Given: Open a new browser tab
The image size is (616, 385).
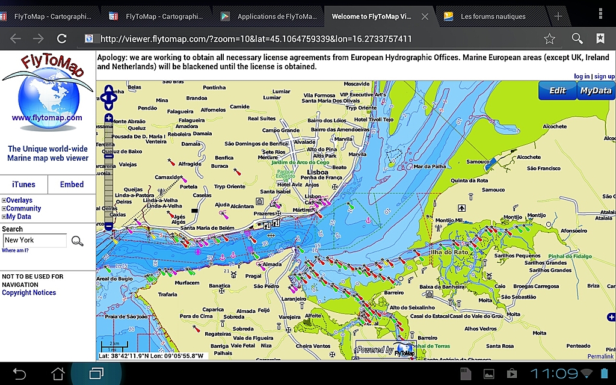Looking at the screenshot, I should point(558,16).
